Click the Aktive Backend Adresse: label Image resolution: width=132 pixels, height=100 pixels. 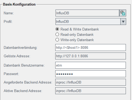(x=23, y=91)
